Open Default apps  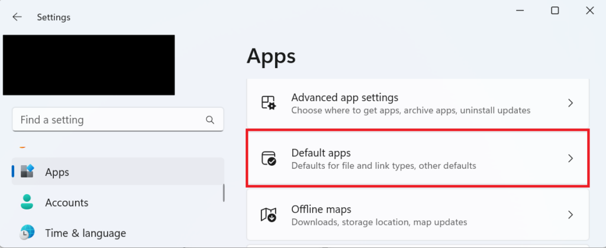pyautogui.click(x=418, y=159)
